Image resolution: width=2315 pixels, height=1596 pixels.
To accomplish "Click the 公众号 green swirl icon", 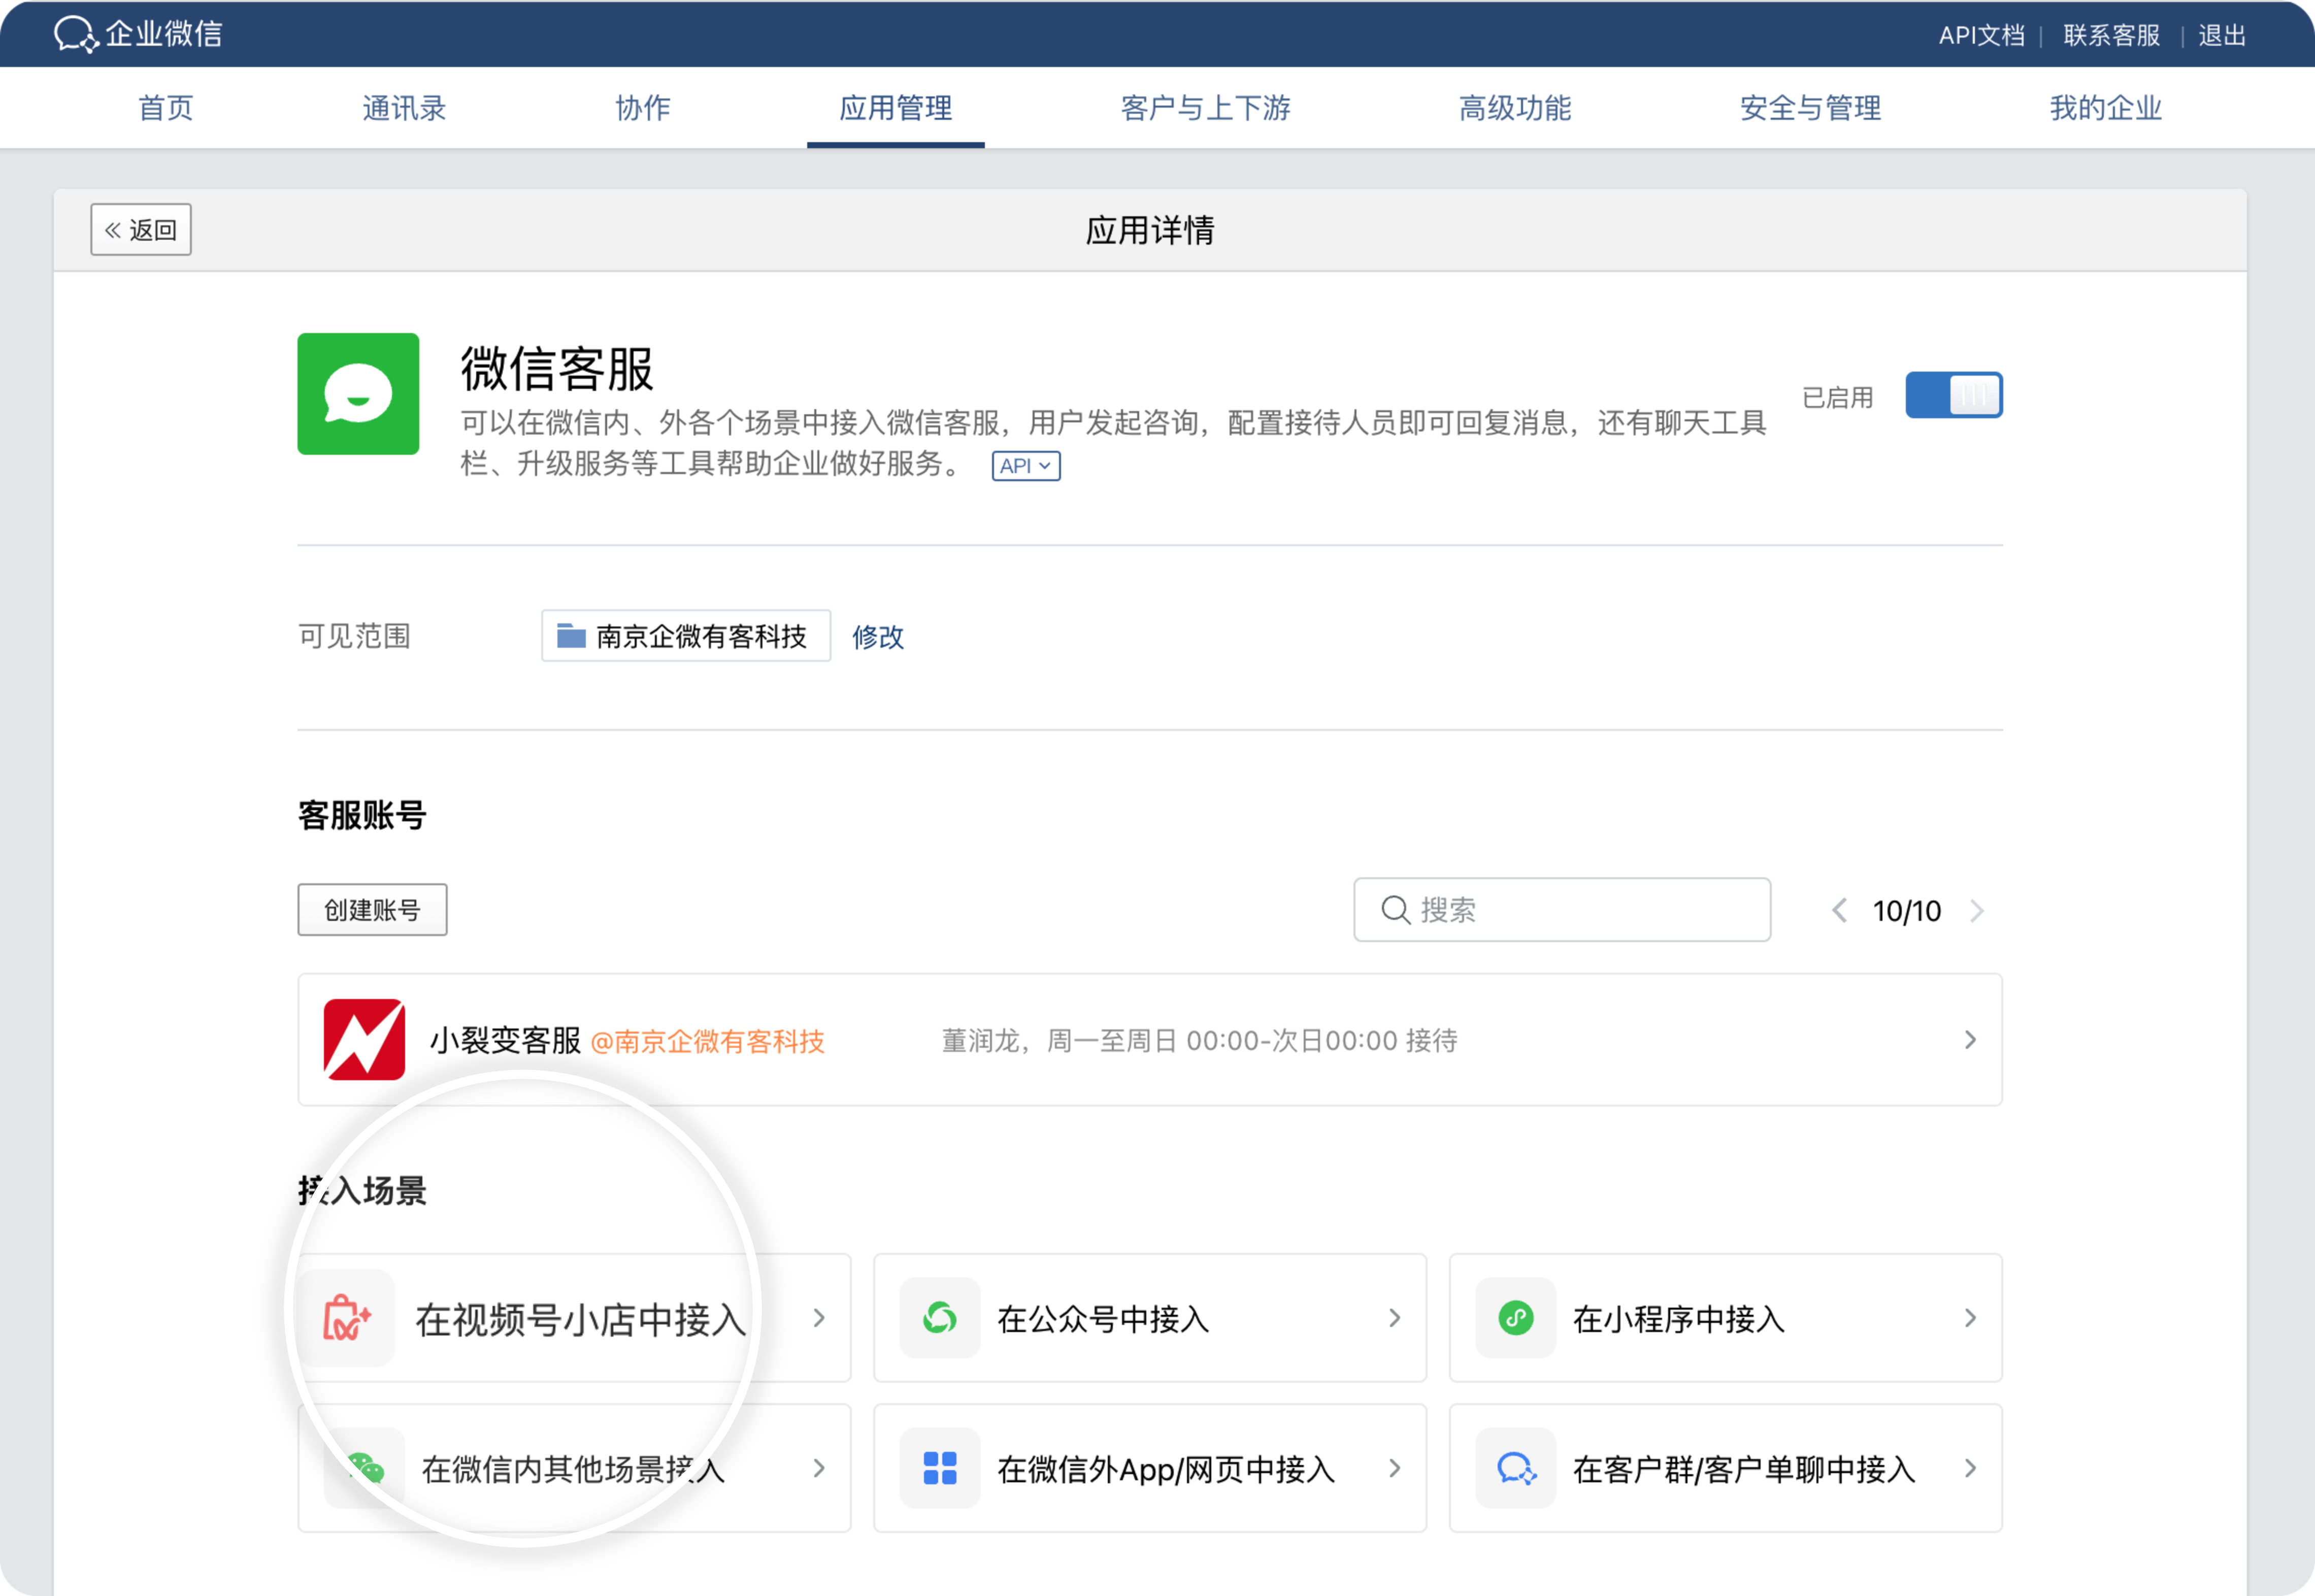I will click(x=940, y=1318).
